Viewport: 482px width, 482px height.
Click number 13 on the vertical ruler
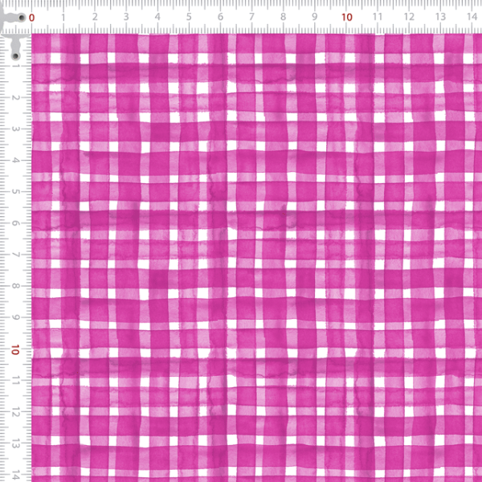[16, 444]
